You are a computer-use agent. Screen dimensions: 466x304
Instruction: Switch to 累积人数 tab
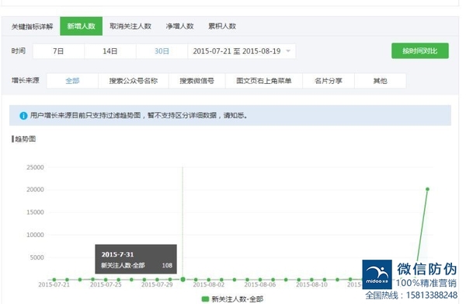[x=222, y=26]
